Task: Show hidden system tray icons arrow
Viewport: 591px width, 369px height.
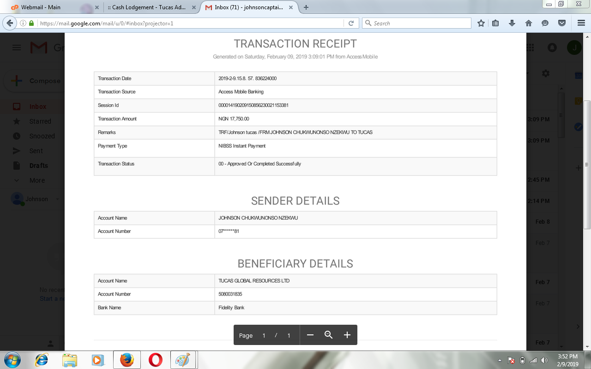Action: pyautogui.click(x=500, y=360)
